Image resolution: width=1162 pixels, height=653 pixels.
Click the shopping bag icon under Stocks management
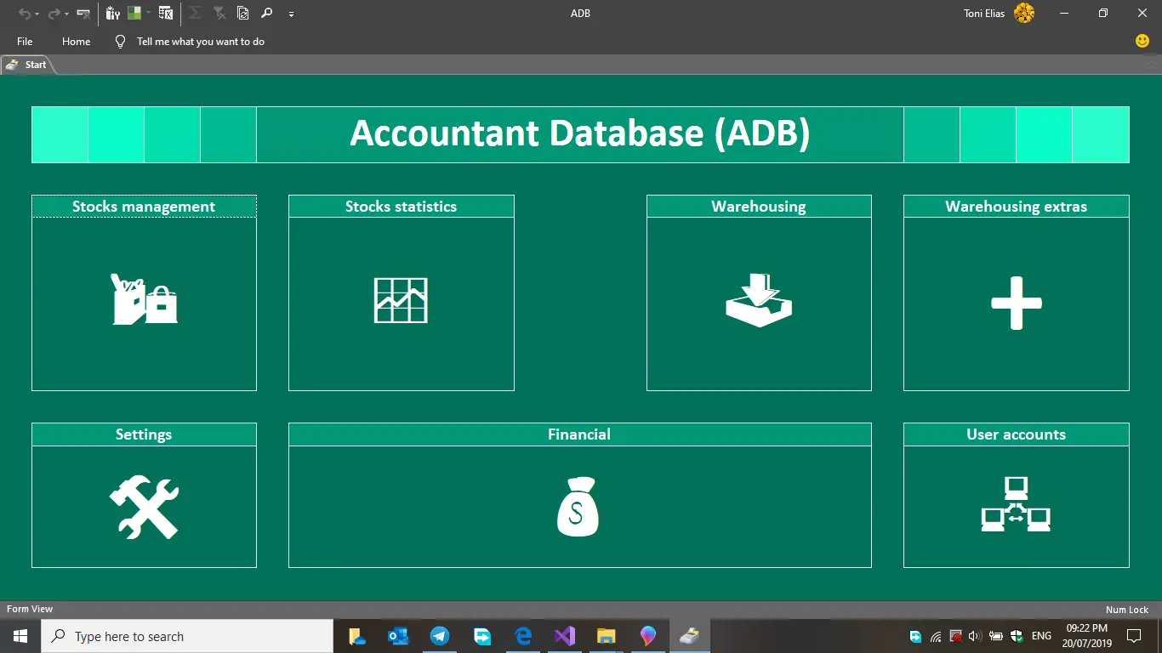click(x=144, y=299)
